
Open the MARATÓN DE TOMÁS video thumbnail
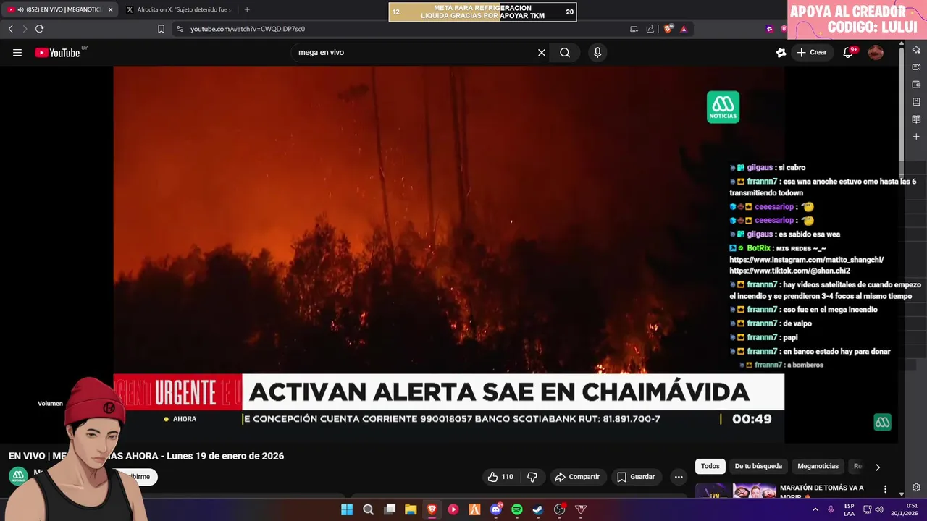tap(735, 491)
